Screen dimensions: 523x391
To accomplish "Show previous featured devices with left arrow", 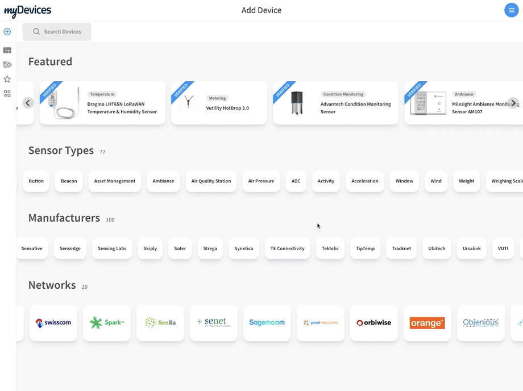I will point(28,103).
